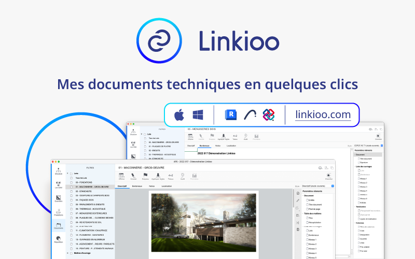Open the Audit tool
Image resolution: width=415 pixels, height=259 pixels.
[x=183, y=176]
